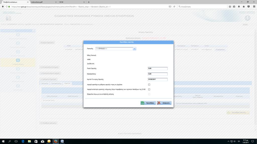
Task: Click the Pocket save icon
Action: [248, 6]
